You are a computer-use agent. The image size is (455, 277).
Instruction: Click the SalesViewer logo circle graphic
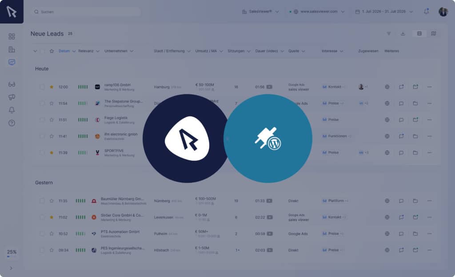point(187,138)
